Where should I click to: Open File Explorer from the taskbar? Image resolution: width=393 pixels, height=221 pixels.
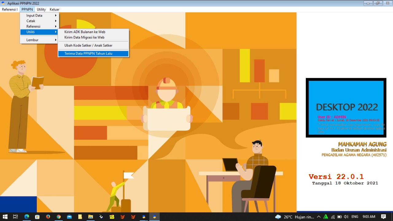pos(91,217)
